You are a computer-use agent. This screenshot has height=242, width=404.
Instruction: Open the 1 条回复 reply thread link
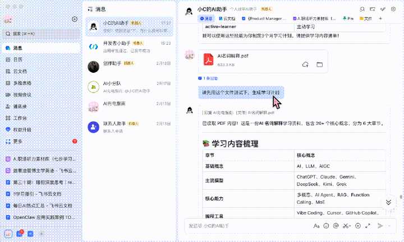pyautogui.click(x=208, y=78)
